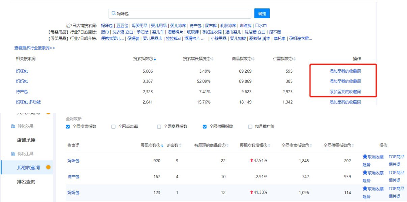The height and width of the screenshot is (202, 407).
Task: Click 孕妇装 in the rising search list
Action: tap(134, 38)
